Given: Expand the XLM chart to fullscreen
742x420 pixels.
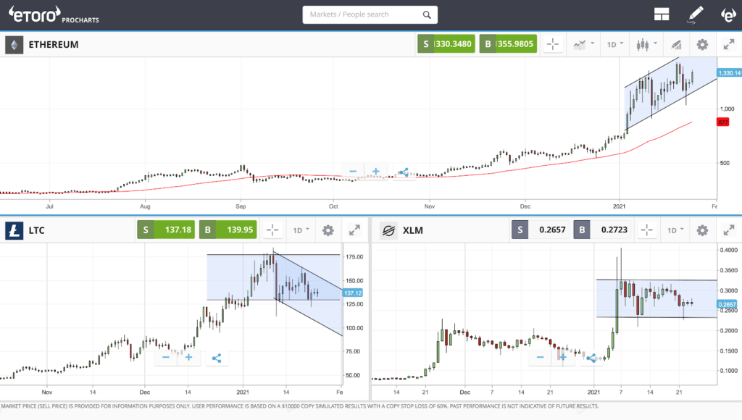Looking at the screenshot, I should (729, 230).
